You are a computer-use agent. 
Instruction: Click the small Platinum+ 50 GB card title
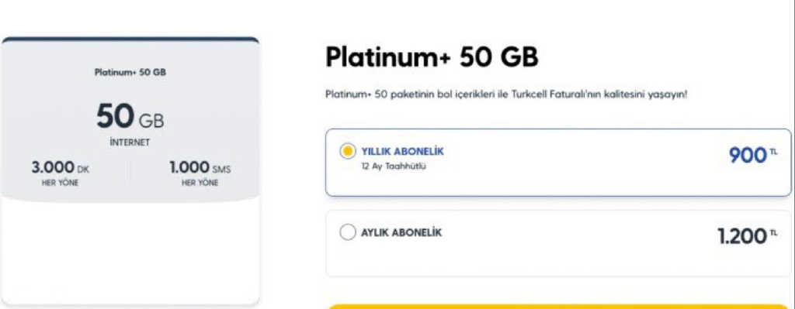pos(130,72)
